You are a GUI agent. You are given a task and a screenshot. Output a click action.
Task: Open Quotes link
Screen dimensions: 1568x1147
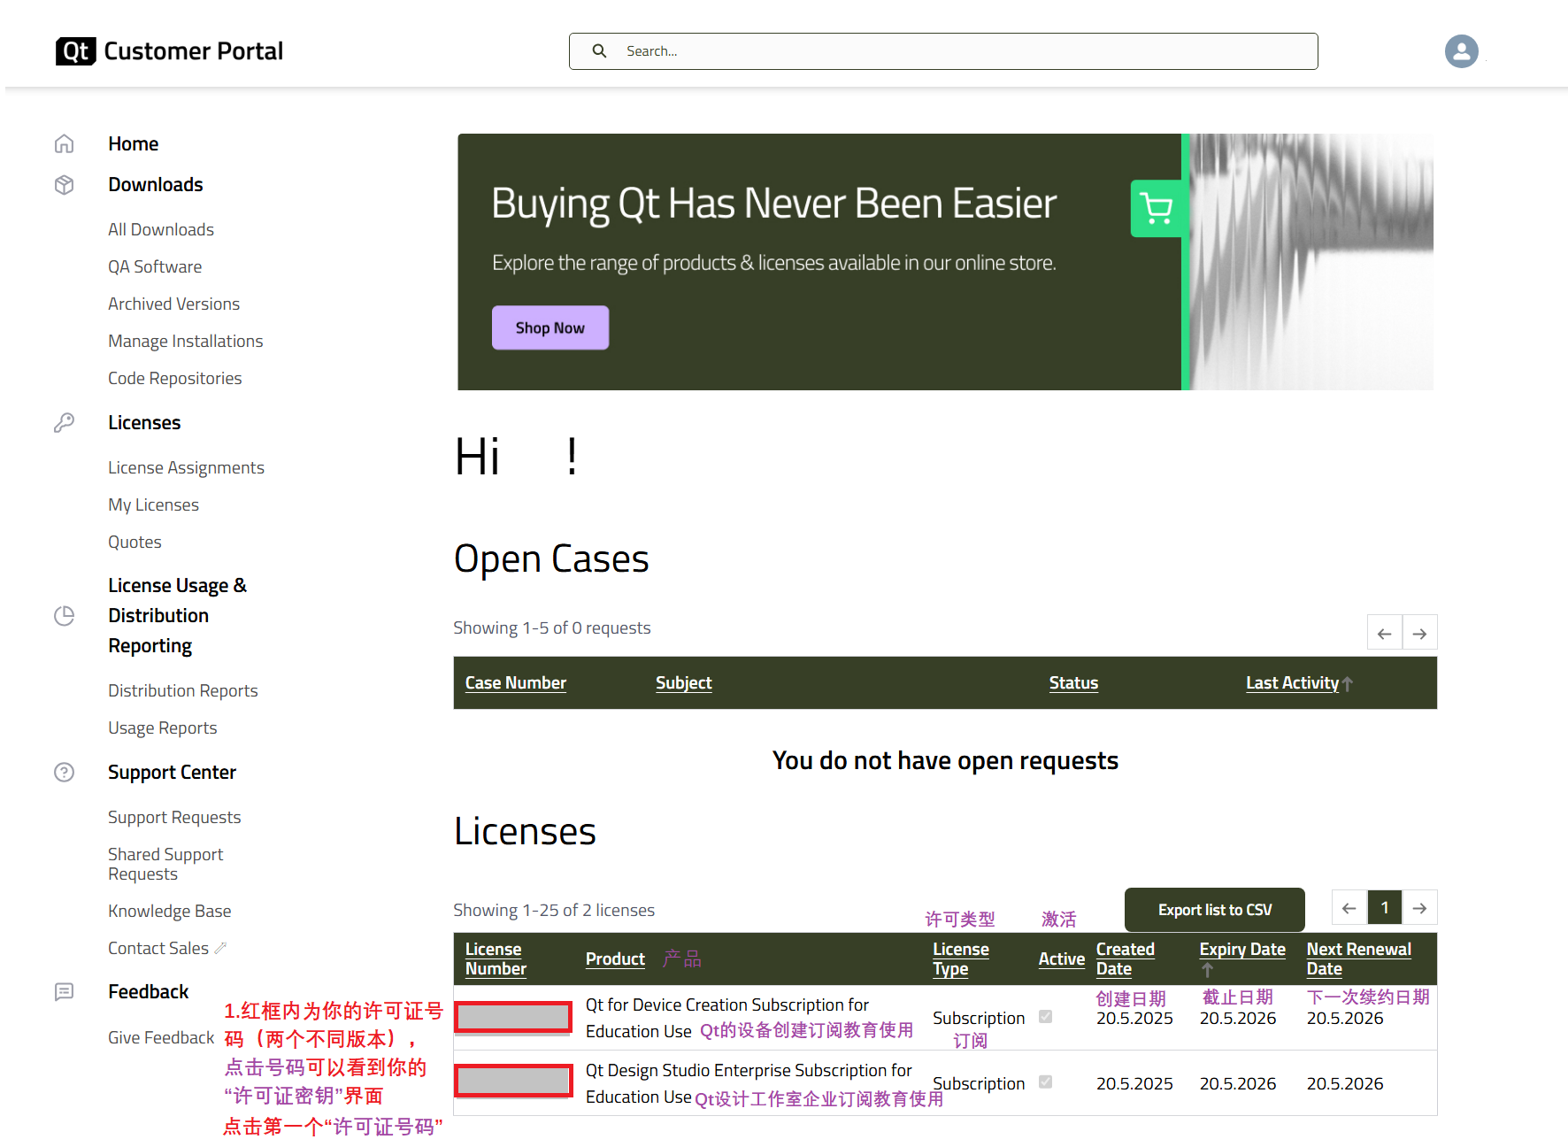pos(135,542)
